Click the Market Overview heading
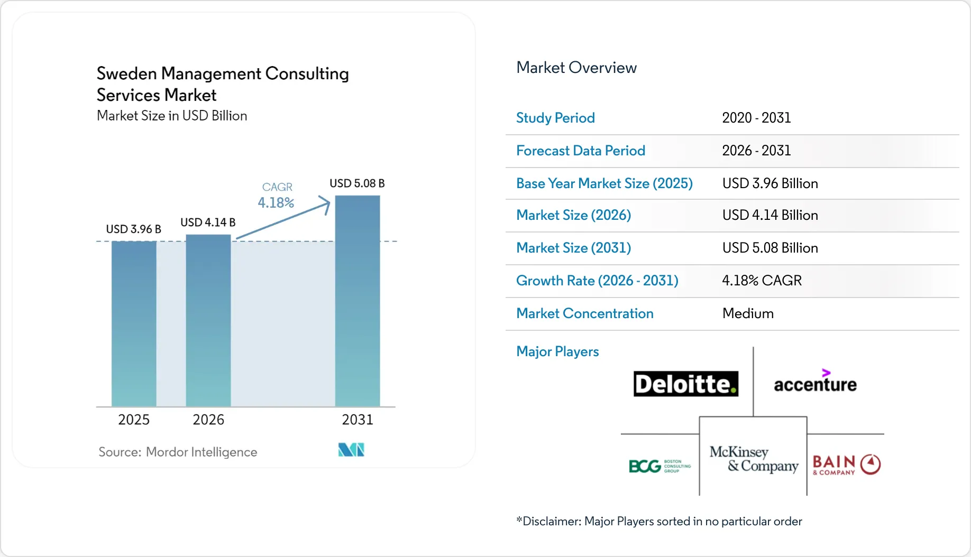The image size is (971, 557). [x=576, y=68]
